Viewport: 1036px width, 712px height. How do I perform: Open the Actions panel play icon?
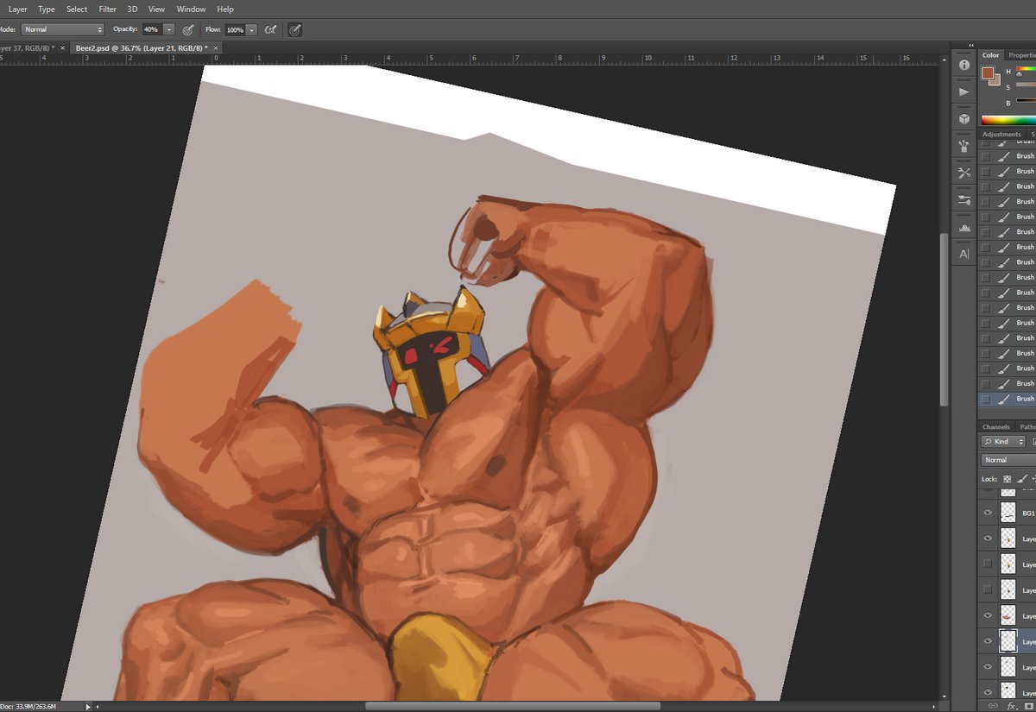(x=964, y=91)
